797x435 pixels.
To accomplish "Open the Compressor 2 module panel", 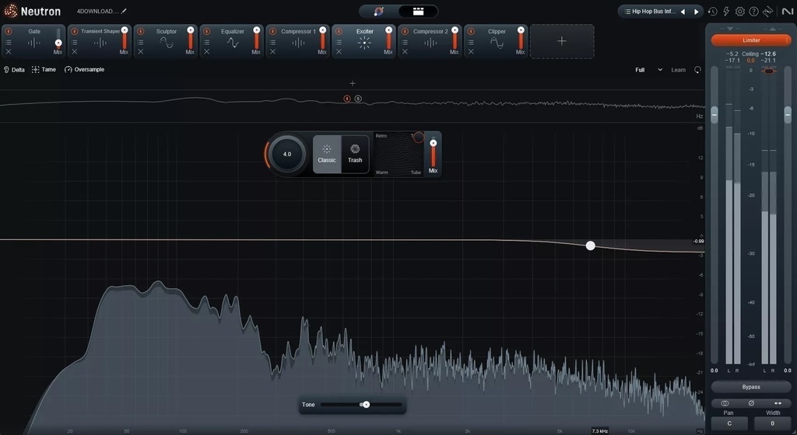I will pyautogui.click(x=430, y=41).
